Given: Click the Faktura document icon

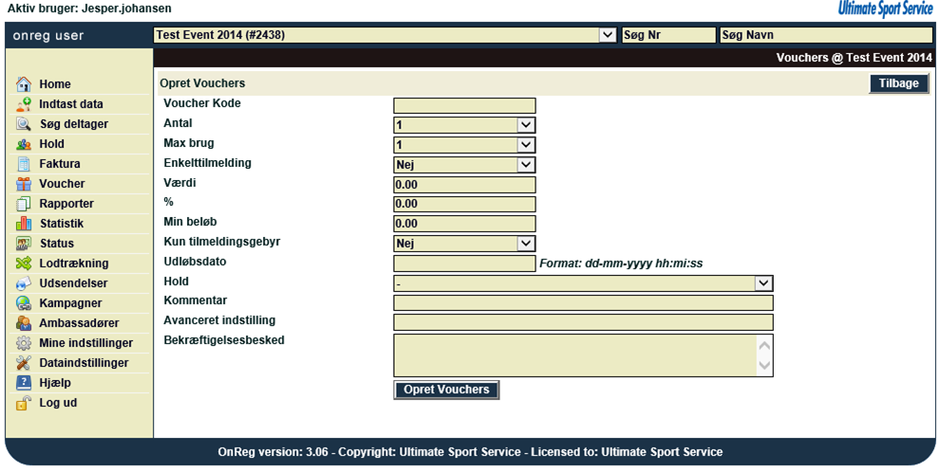Looking at the screenshot, I should pyautogui.click(x=24, y=164).
